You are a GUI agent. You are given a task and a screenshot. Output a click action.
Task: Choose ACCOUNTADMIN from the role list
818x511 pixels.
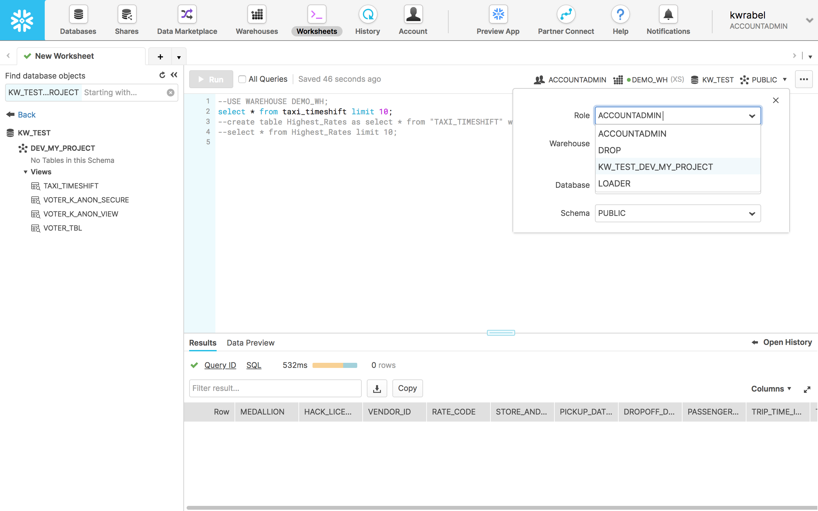678,134
